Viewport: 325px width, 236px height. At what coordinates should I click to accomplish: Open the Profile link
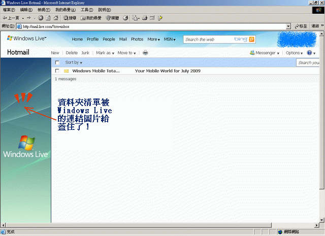(92, 39)
